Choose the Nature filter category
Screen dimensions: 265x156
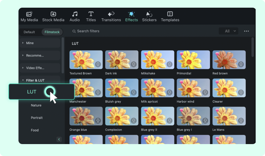click(x=36, y=105)
